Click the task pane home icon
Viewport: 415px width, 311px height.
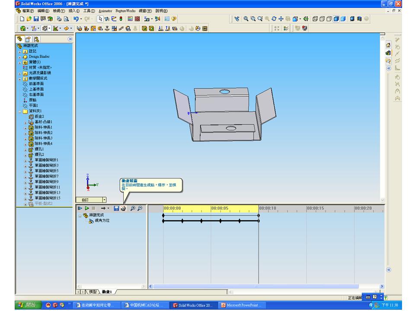(x=388, y=45)
